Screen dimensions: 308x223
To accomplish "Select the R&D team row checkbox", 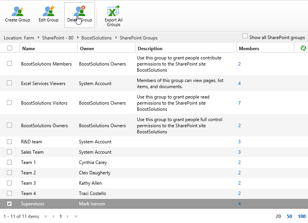I will pyautogui.click(x=10, y=141).
